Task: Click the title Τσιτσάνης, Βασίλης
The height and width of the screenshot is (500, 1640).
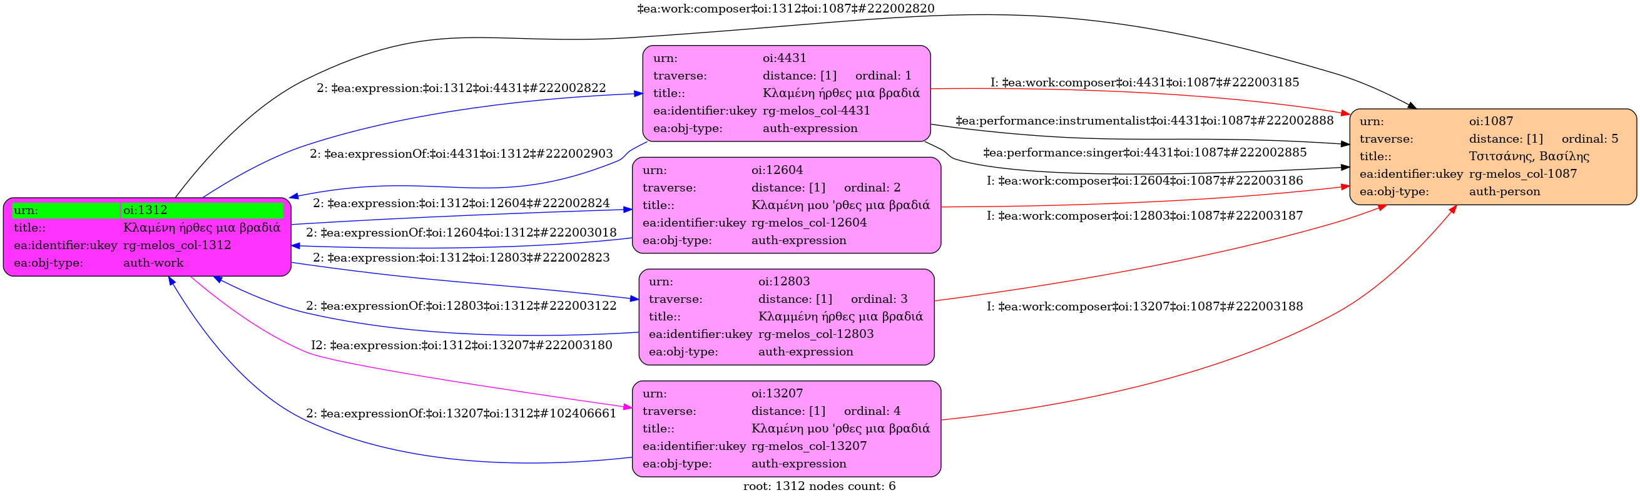Action: pos(1529,156)
